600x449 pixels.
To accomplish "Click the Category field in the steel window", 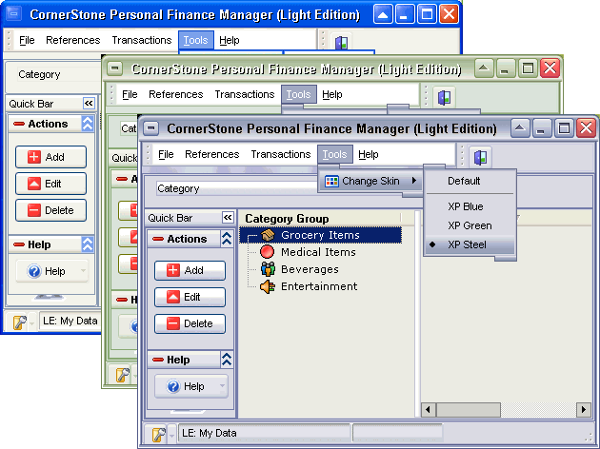I will pyautogui.click(x=237, y=188).
